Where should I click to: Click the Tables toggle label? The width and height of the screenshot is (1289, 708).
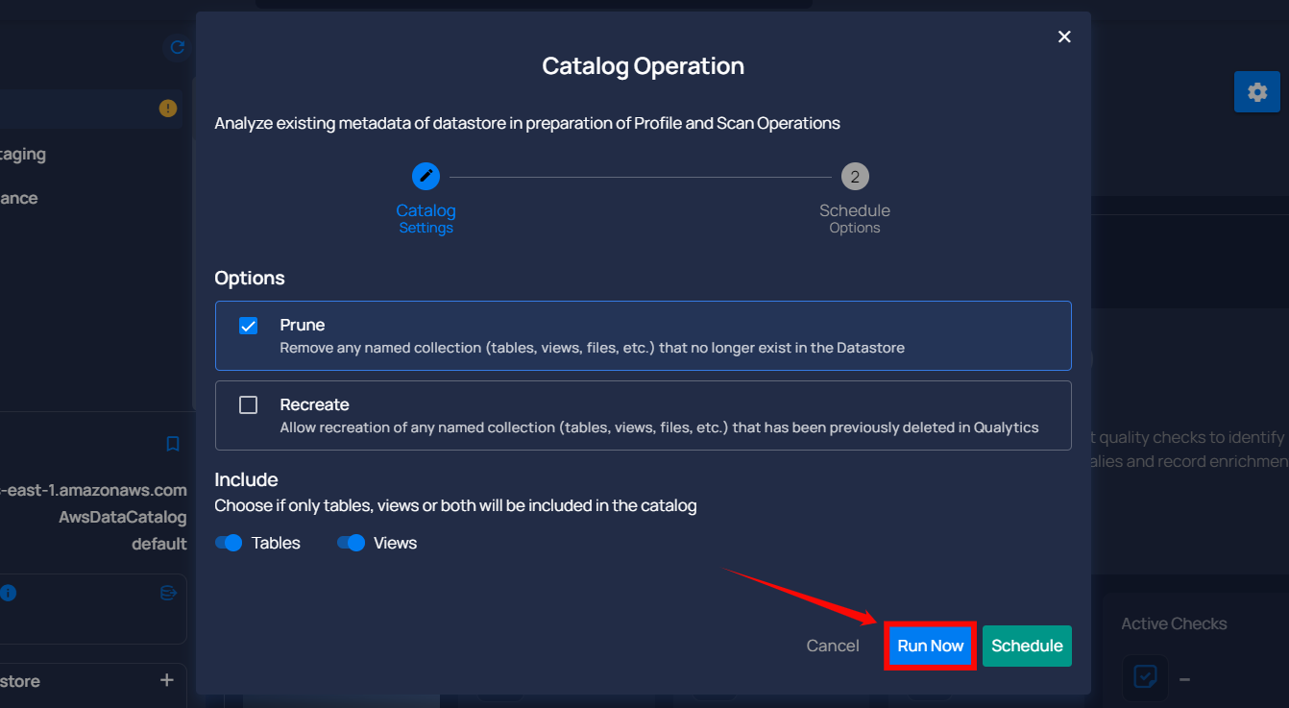[276, 543]
